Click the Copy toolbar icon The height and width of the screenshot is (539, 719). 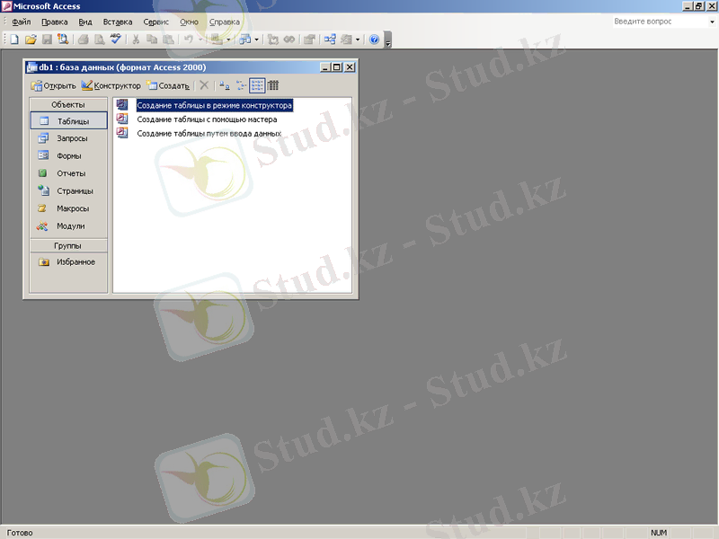152,40
